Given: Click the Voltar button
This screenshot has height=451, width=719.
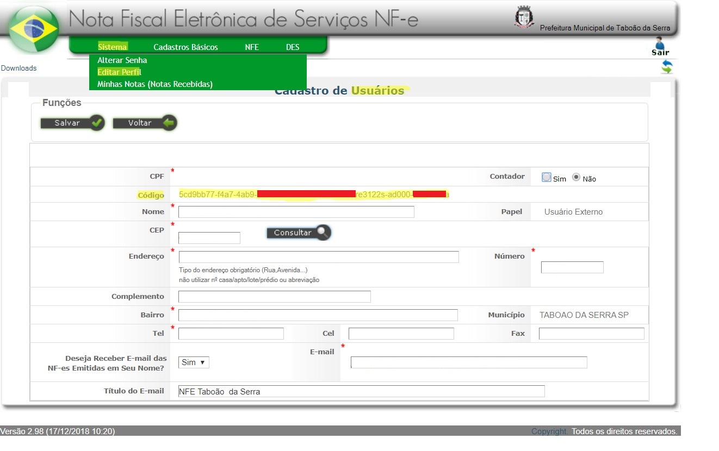Looking at the screenshot, I should 145,123.
